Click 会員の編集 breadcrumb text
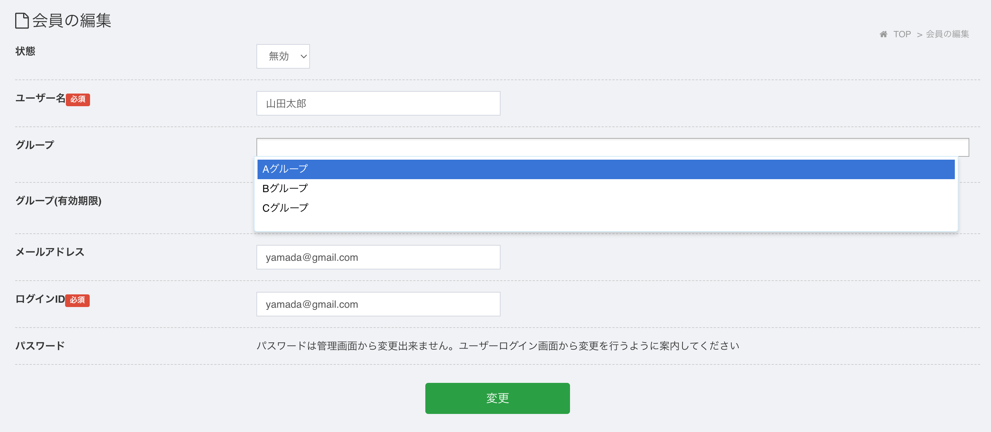The width and height of the screenshot is (991, 432). click(947, 34)
